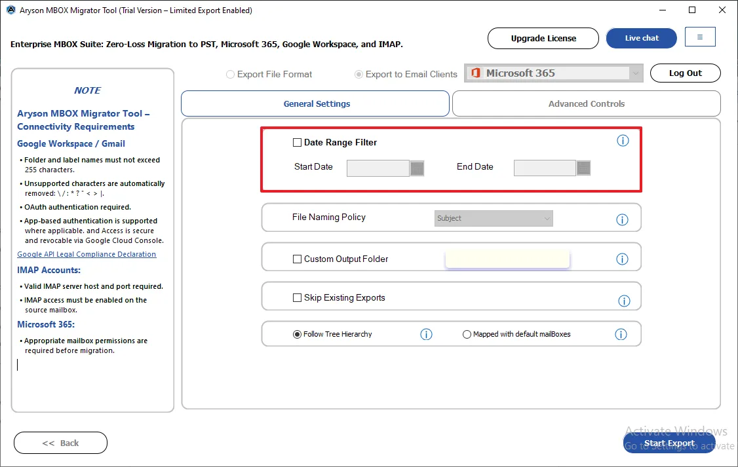Click the Upgrade License button

click(x=543, y=38)
